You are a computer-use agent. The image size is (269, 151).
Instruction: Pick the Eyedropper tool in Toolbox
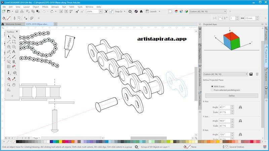14,79
